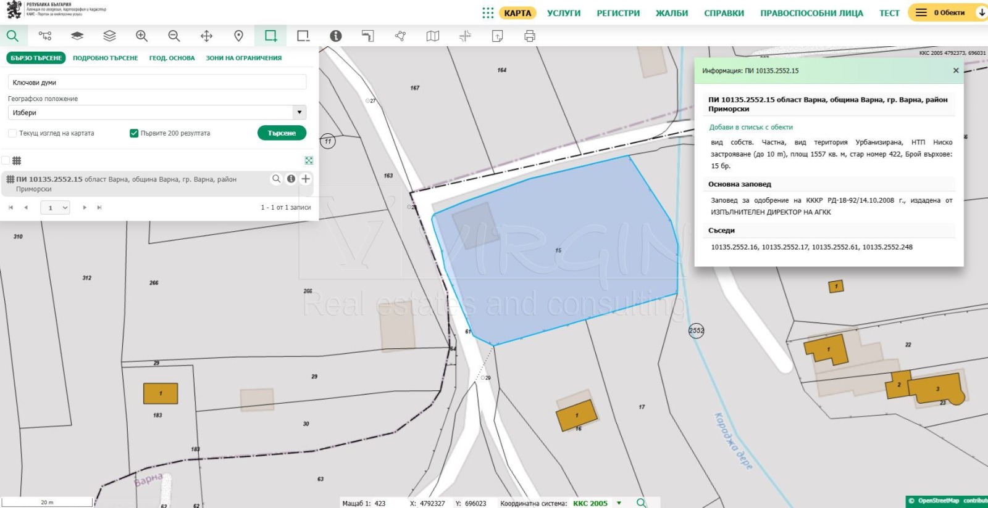
Task: Expand the '0 Обекти' arrow
Action: click(x=981, y=12)
